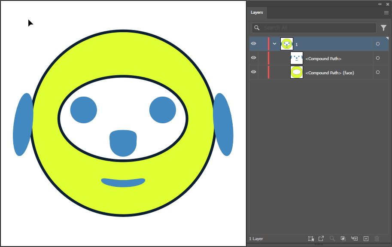Collapse layer 1 with the chevron arrow
The height and width of the screenshot is (247, 392).
click(274, 44)
